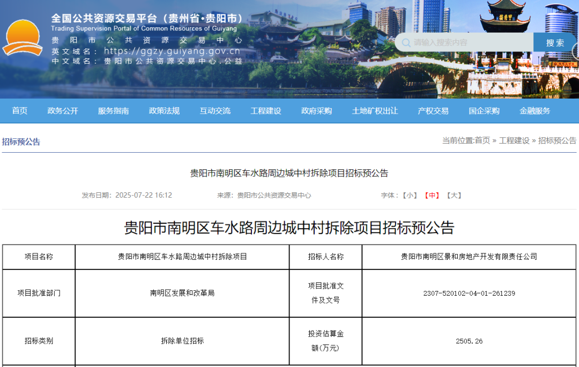
Task: Click the orange sun logo icon
Action: pyautogui.click(x=23, y=38)
